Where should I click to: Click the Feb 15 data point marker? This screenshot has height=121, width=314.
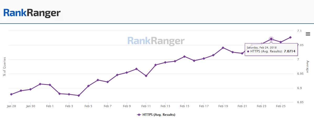coord(184,57)
